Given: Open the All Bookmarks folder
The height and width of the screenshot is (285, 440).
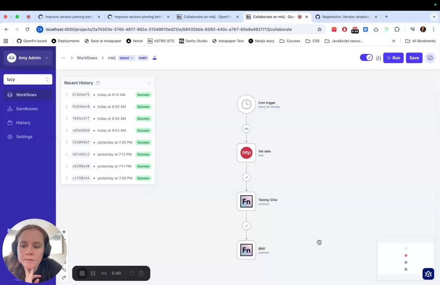Looking at the screenshot, I should [x=420, y=41].
